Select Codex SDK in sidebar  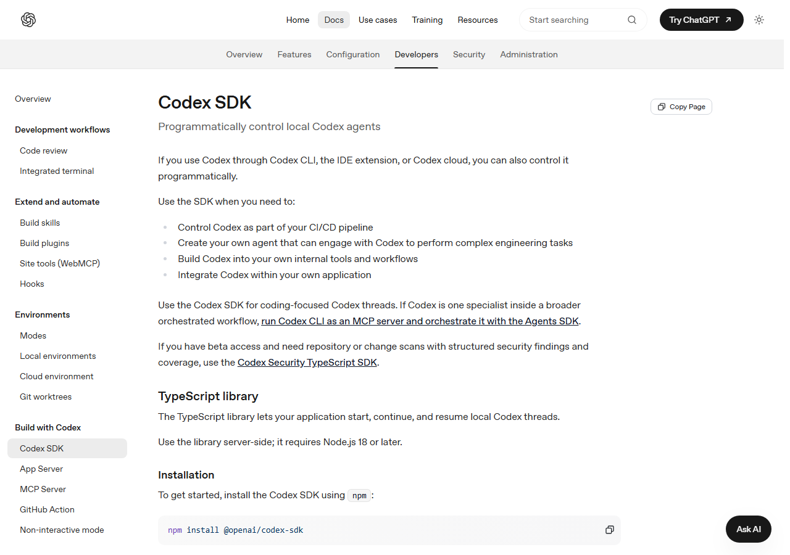[x=67, y=448]
